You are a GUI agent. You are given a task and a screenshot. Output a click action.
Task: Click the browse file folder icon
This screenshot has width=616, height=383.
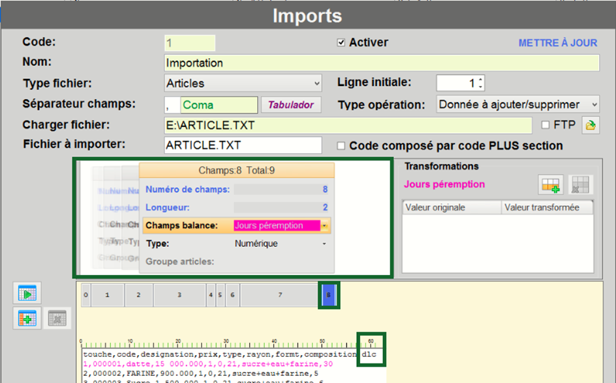[591, 126]
